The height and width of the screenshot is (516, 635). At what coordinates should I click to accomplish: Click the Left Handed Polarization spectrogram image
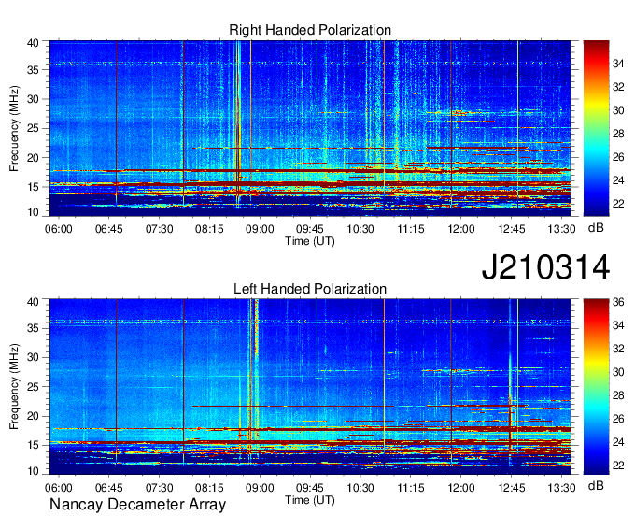(x=310, y=387)
